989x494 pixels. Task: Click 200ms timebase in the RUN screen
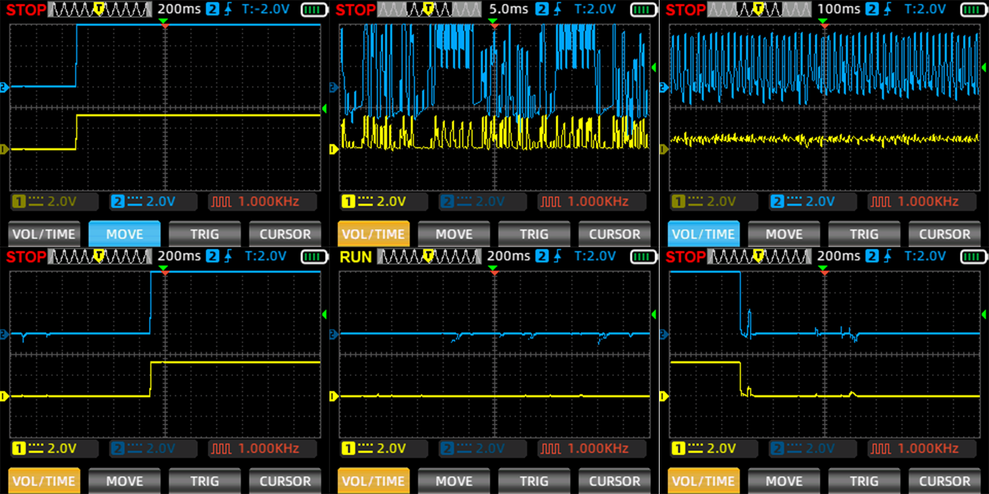509,256
